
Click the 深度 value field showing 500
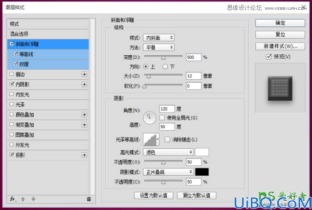point(193,57)
